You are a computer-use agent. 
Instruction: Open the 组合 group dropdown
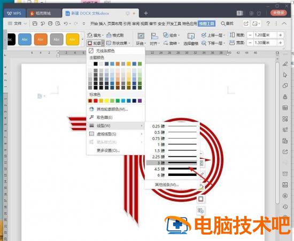(171, 35)
